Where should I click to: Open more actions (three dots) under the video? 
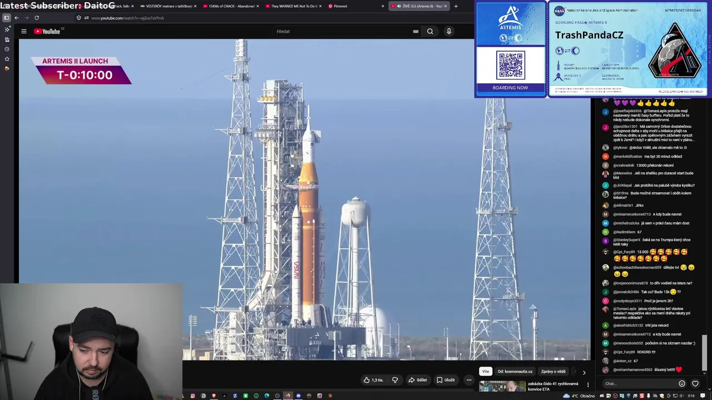[469, 380]
